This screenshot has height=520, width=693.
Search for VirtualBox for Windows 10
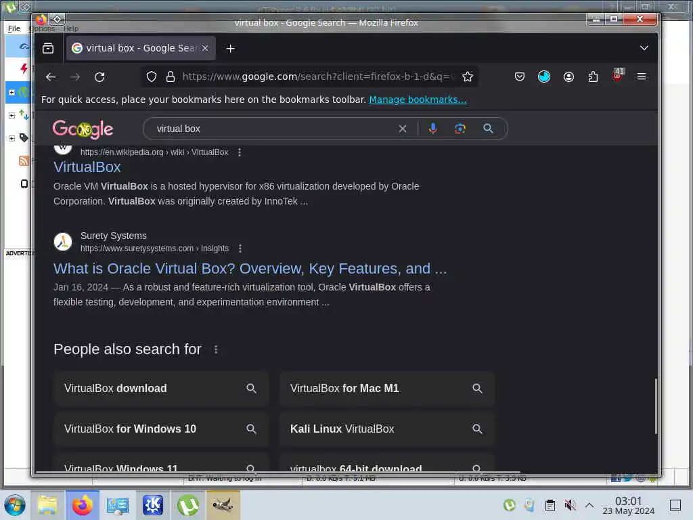tap(161, 429)
